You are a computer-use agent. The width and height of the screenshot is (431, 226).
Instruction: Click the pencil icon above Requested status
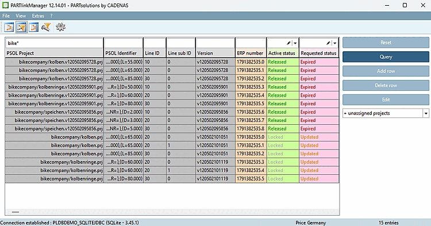[328, 43]
